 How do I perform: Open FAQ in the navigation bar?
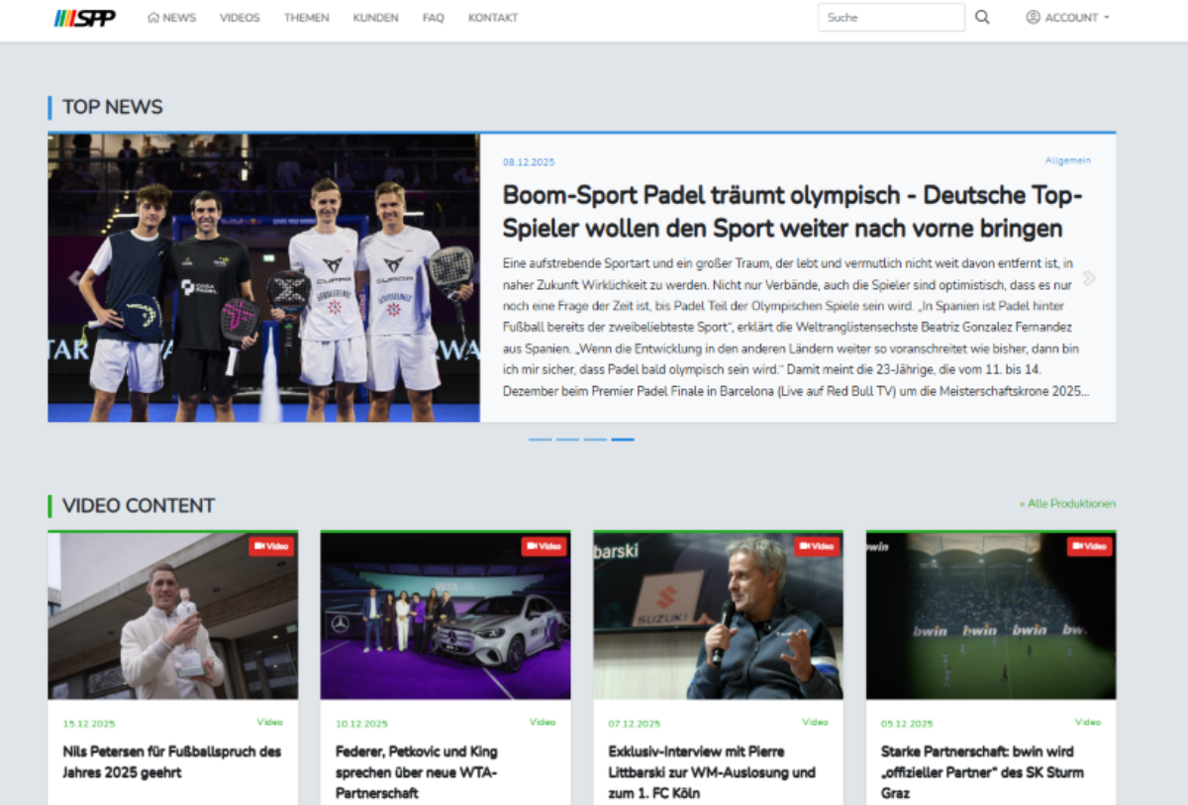(x=433, y=17)
